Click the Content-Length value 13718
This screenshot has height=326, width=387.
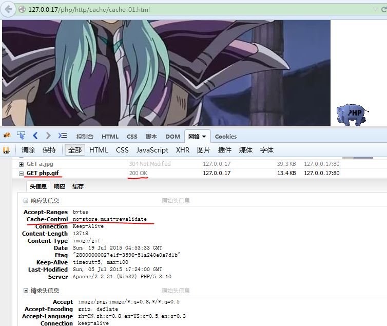tap(81, 234)
